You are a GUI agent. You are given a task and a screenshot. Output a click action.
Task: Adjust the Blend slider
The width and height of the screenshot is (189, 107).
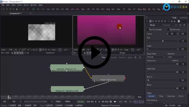(163, 88)
